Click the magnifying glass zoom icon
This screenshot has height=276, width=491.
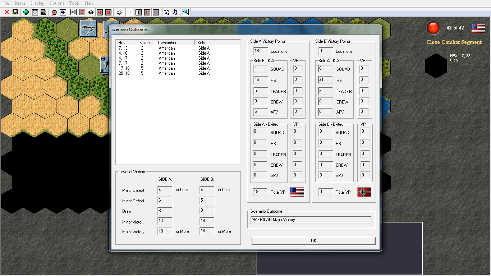[185, 12]
